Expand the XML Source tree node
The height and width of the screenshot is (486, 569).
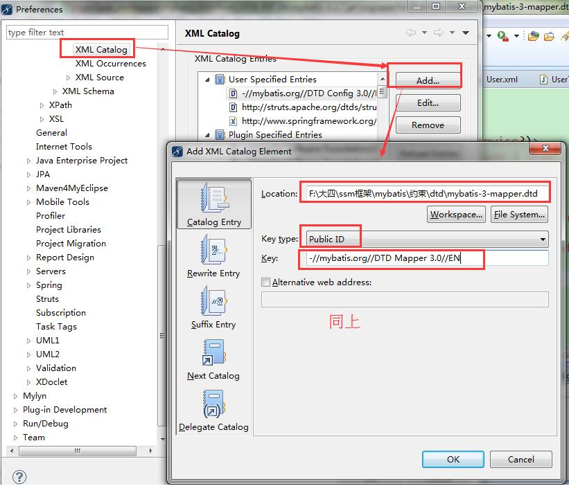click(68, 78)
